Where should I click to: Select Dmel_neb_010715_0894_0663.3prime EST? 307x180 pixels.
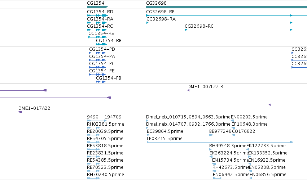click(188, 117)
